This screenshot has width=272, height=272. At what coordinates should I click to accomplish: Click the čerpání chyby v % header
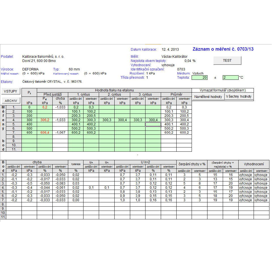pos(192,164)
